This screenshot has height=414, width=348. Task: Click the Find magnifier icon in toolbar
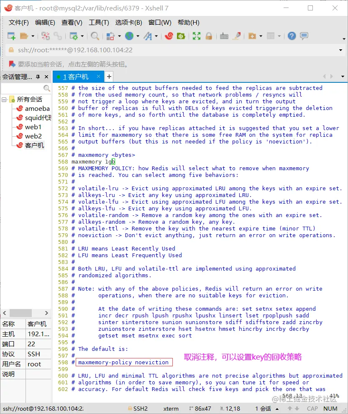95,36
